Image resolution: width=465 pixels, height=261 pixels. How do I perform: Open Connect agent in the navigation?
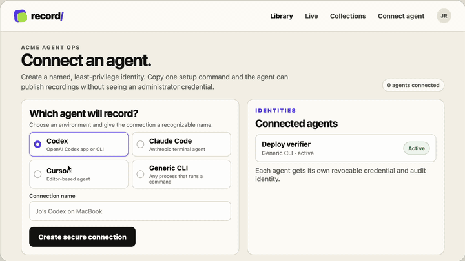[401, 16]
